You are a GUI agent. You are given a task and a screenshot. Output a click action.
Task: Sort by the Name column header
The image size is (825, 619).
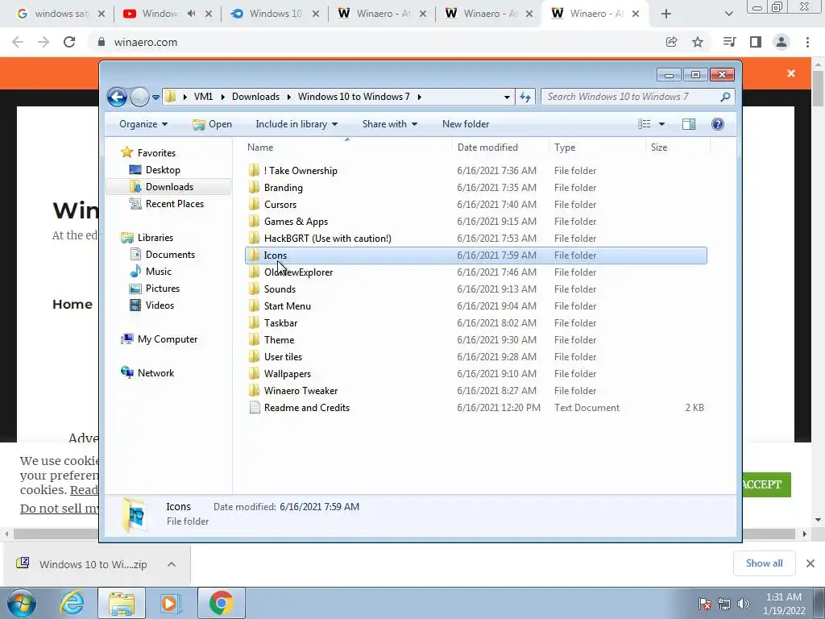coord(347,148)
